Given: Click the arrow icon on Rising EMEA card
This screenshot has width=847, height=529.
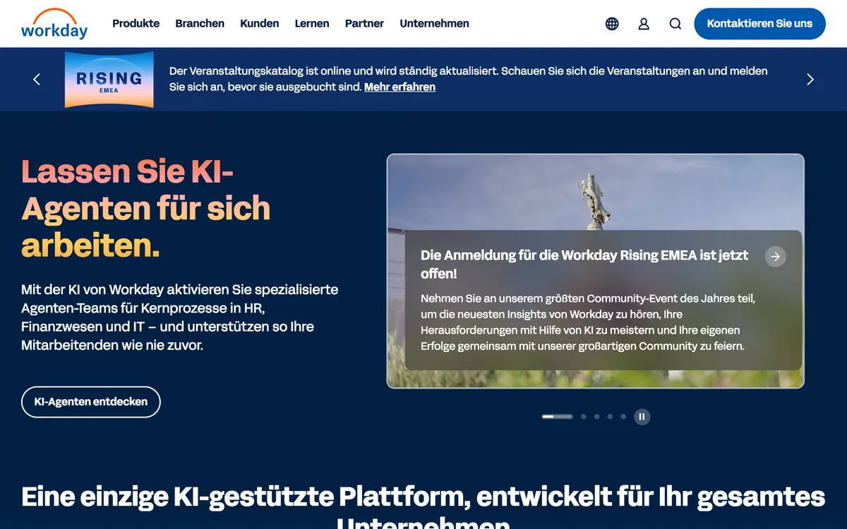Looking at the screenshot, I should pyautogui.click(x=775, y=256).
